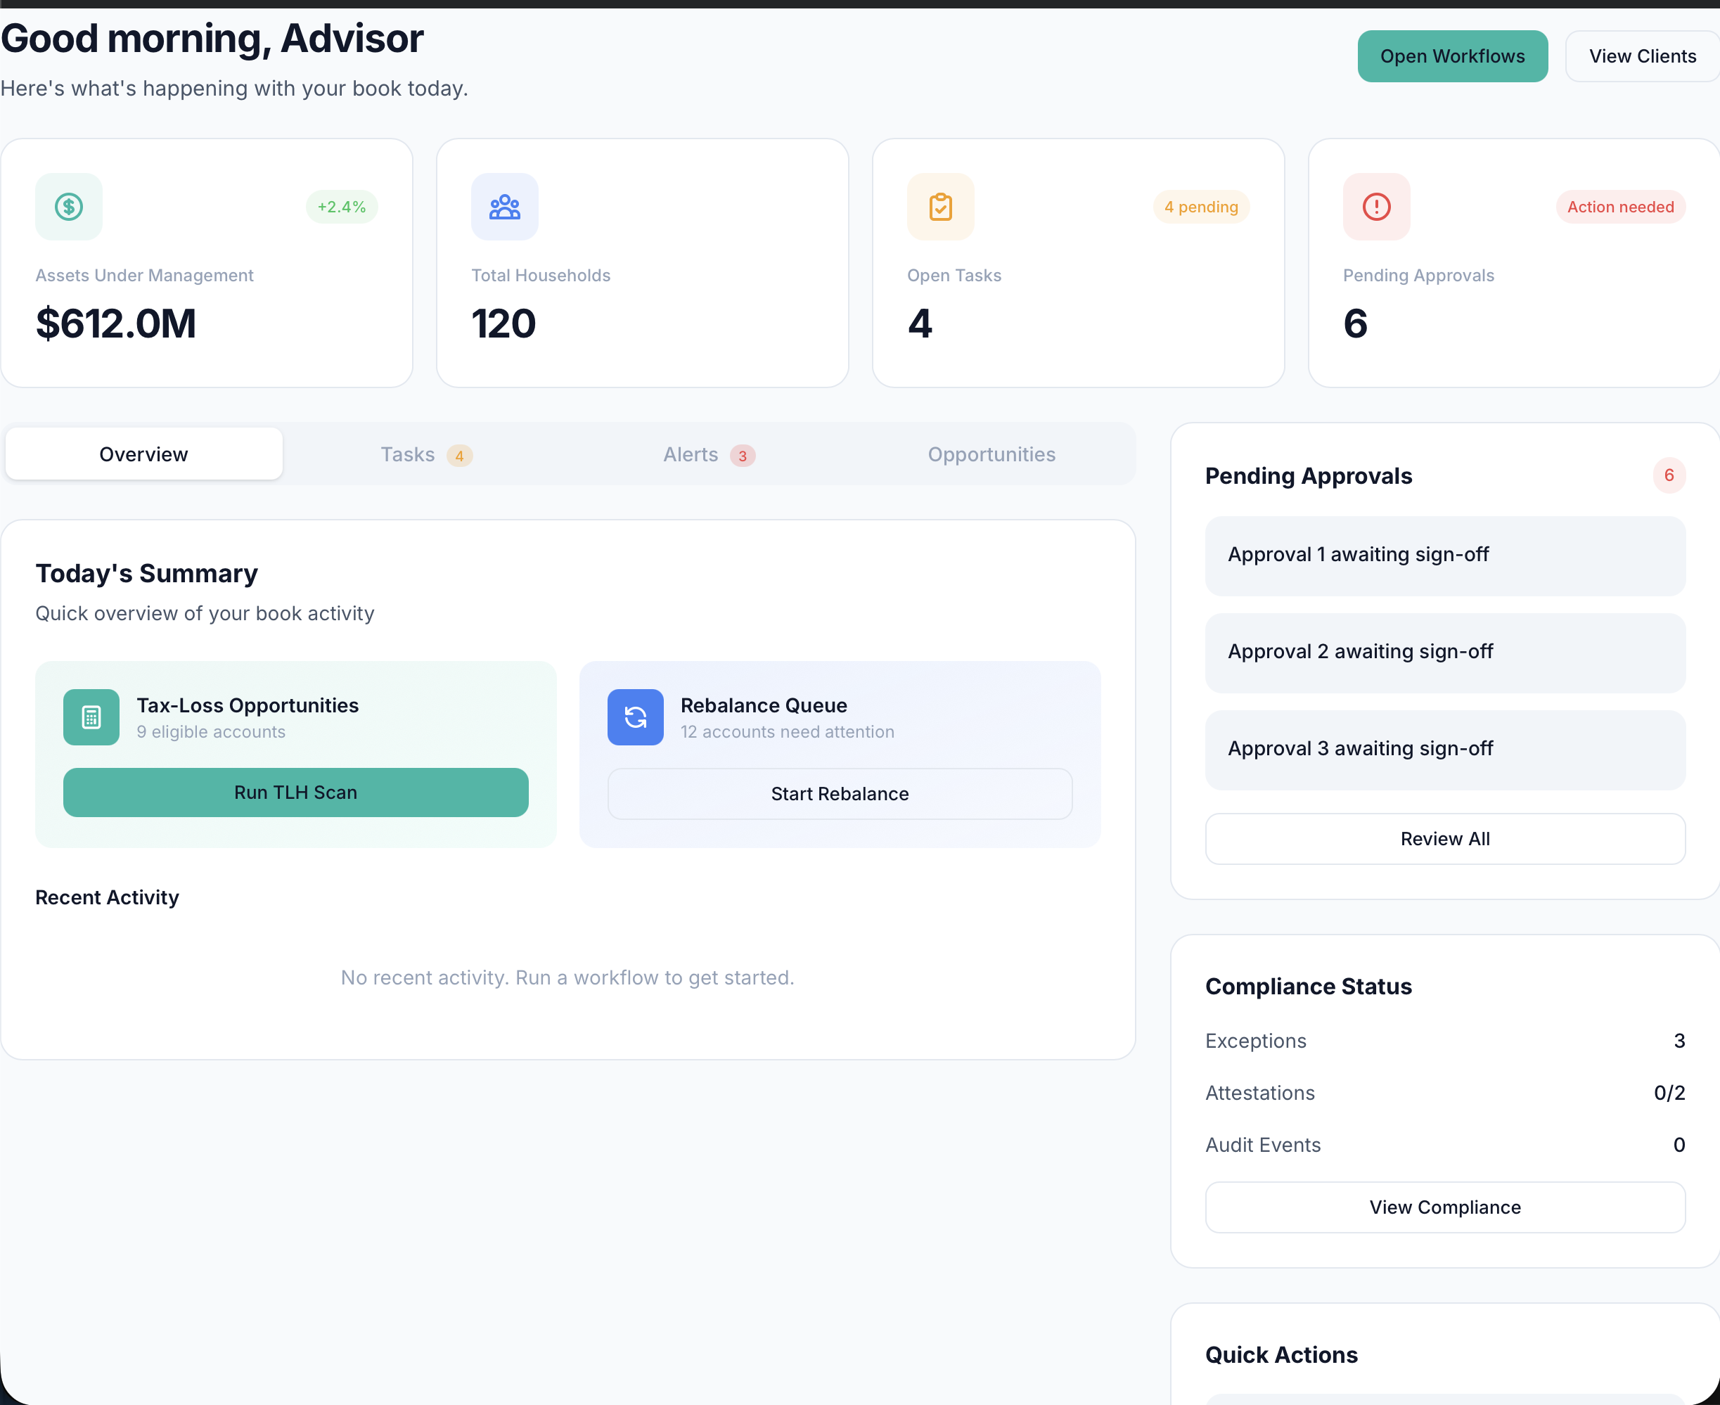Click the alert circle icon on Pending Approvals card
Image resolution: width=1720 pixels, height=1405 pixels.
(x=1375, y=206)
